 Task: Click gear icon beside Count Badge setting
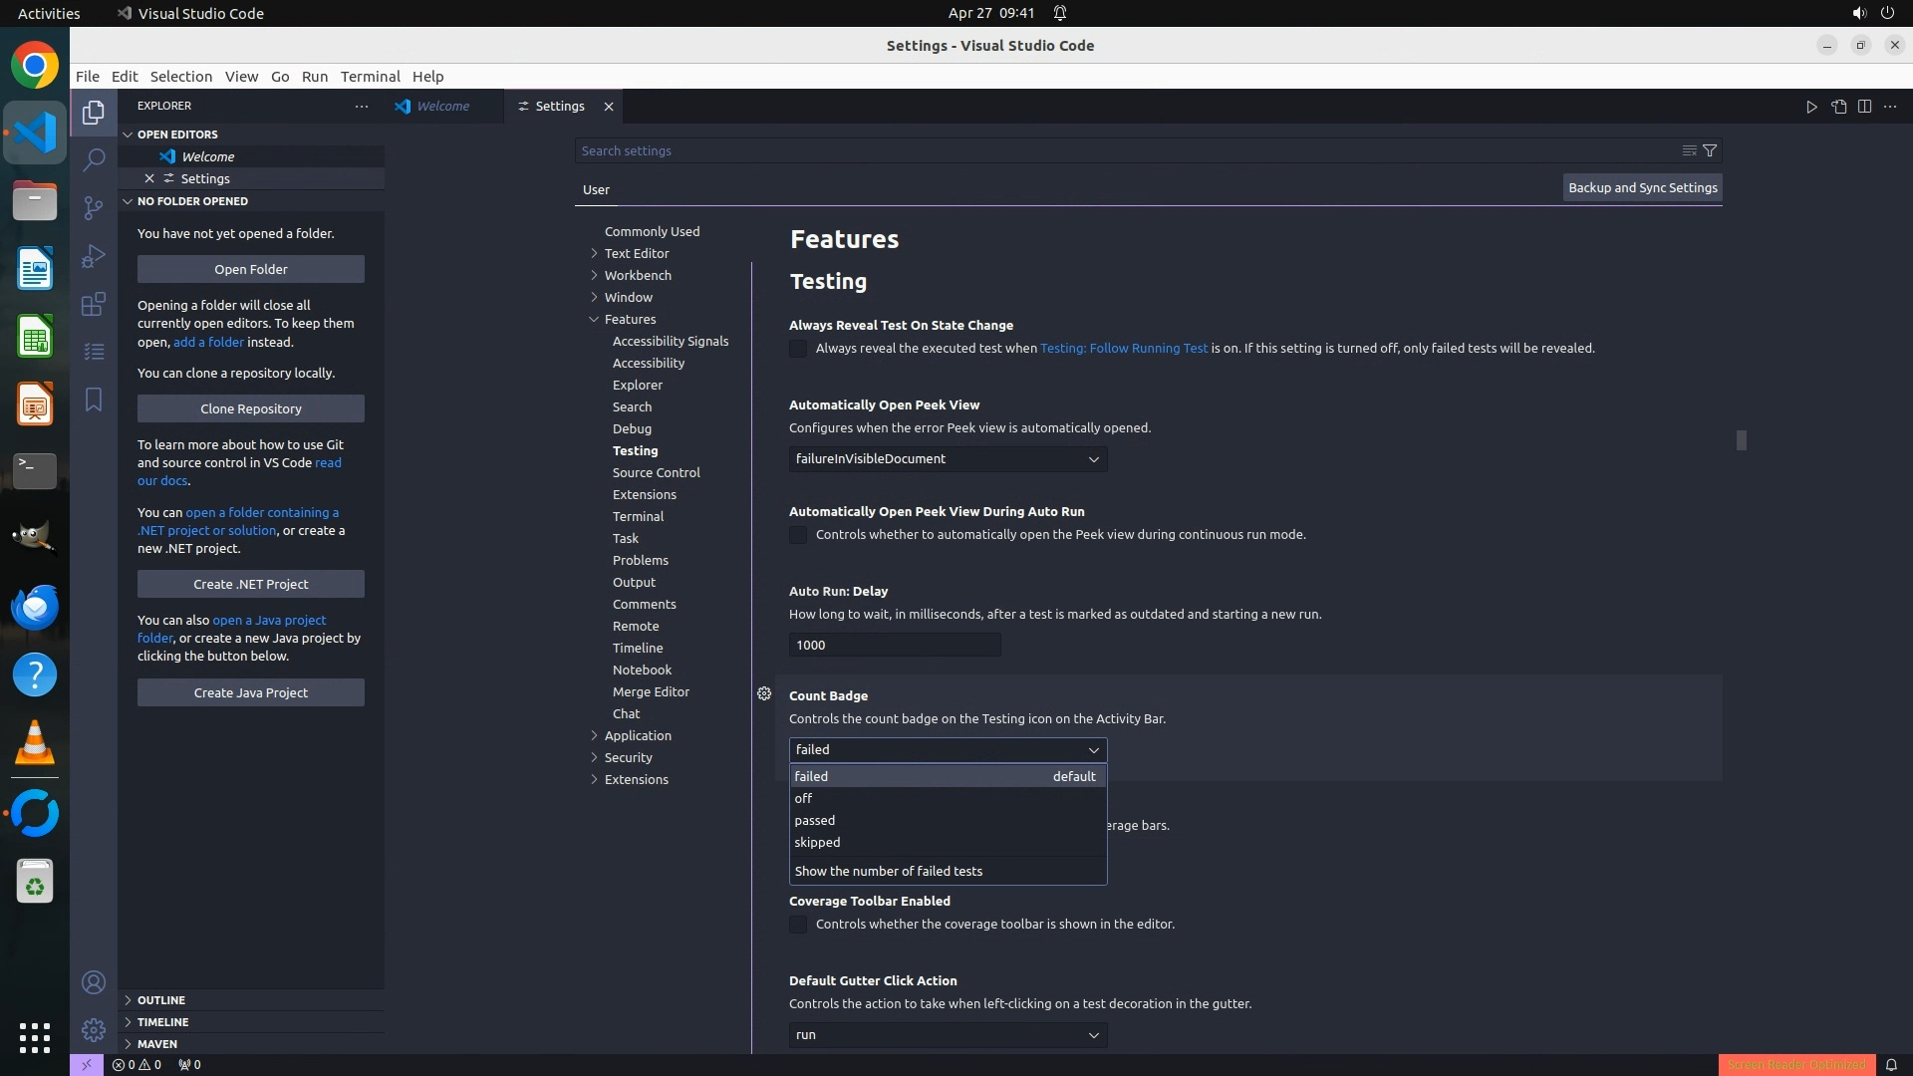tap(764, 693)
